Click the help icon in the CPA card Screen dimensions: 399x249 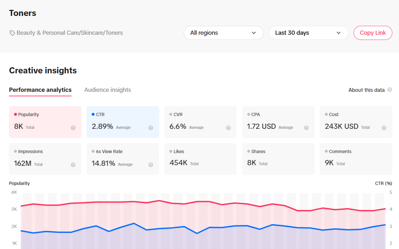(x=306, y=128)
